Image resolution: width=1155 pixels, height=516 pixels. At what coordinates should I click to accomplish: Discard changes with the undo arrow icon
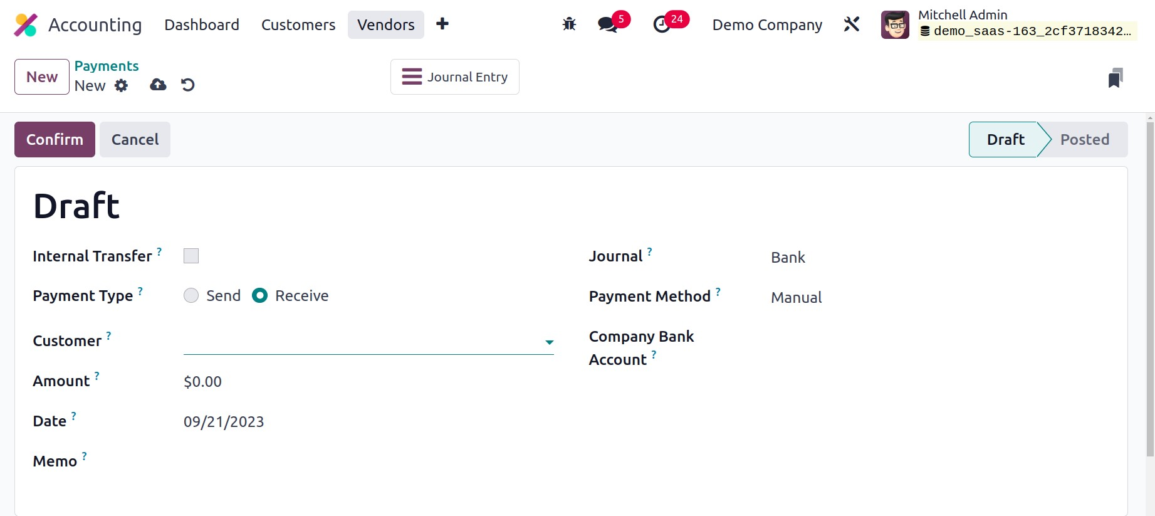click(x=187, y=85)
